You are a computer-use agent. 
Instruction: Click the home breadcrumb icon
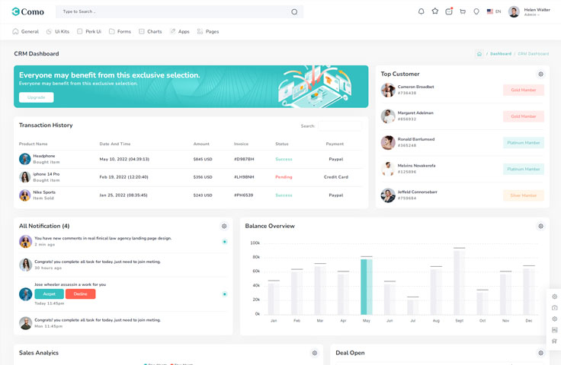pos(479,54)
